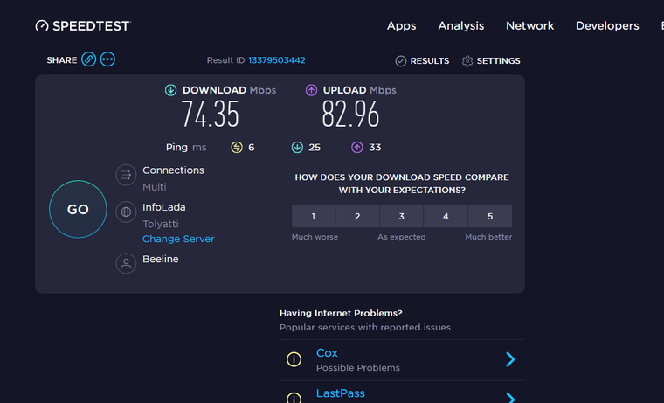The width and height of the screenshot is (664, 403).
Task: Expand the LastPass issue chevron
Action: pyautogui.click(x=510, y=398)
